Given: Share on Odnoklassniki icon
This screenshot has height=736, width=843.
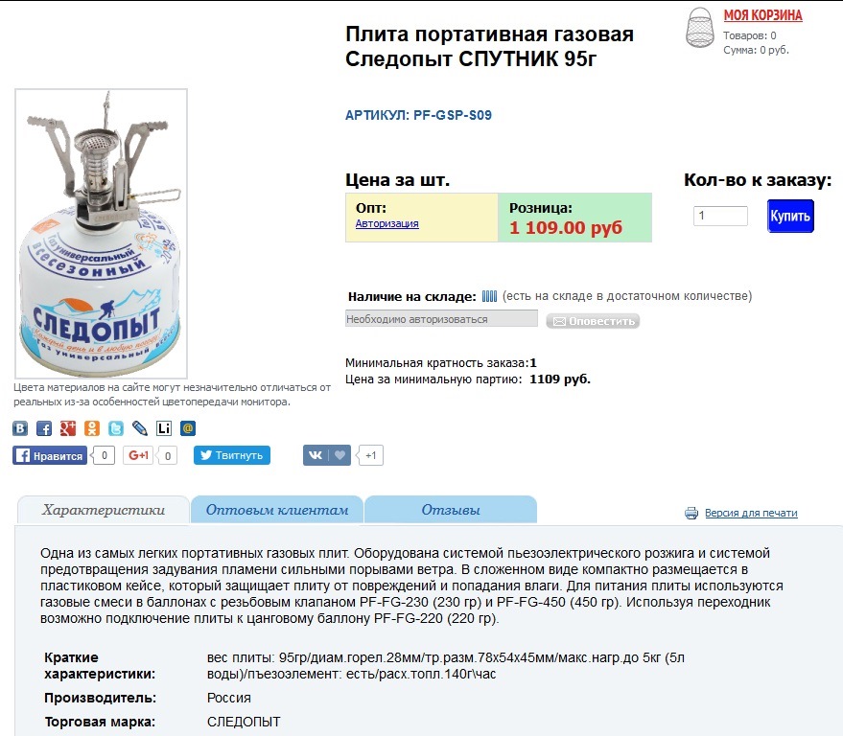Looking at the screenshot, I should [x=92, y=428].
